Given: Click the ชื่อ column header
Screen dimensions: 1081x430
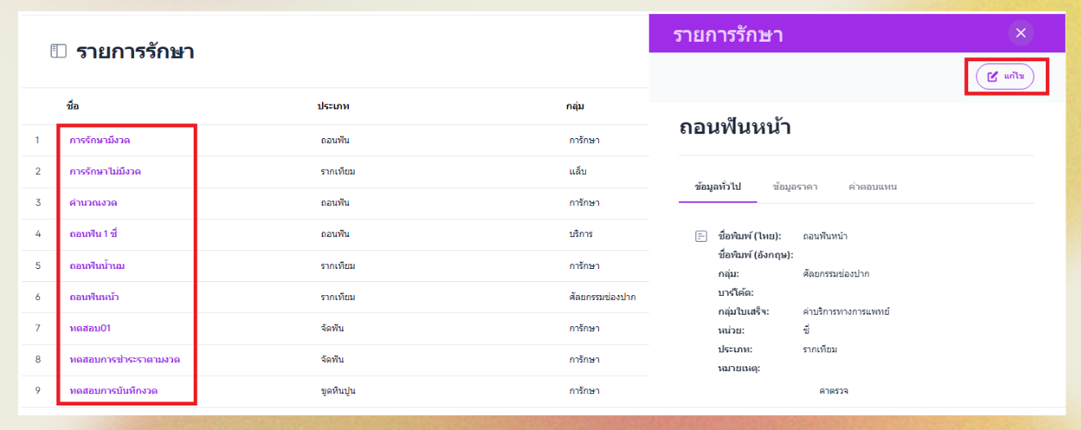Looking at the screenshot, I should 73,106.
